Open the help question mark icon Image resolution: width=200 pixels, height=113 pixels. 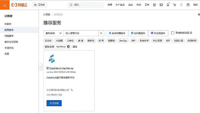(x=188, y=5)
